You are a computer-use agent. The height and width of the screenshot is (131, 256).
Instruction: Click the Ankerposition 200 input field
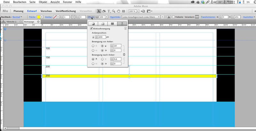pyautogui.click(x=102, y=37)
